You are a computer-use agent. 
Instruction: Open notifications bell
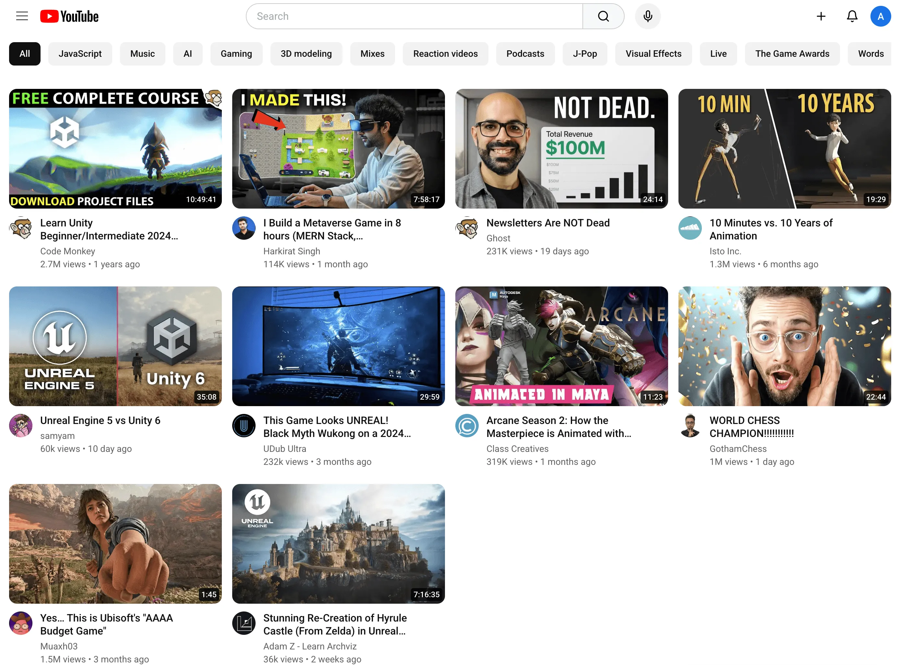(852, 16)
